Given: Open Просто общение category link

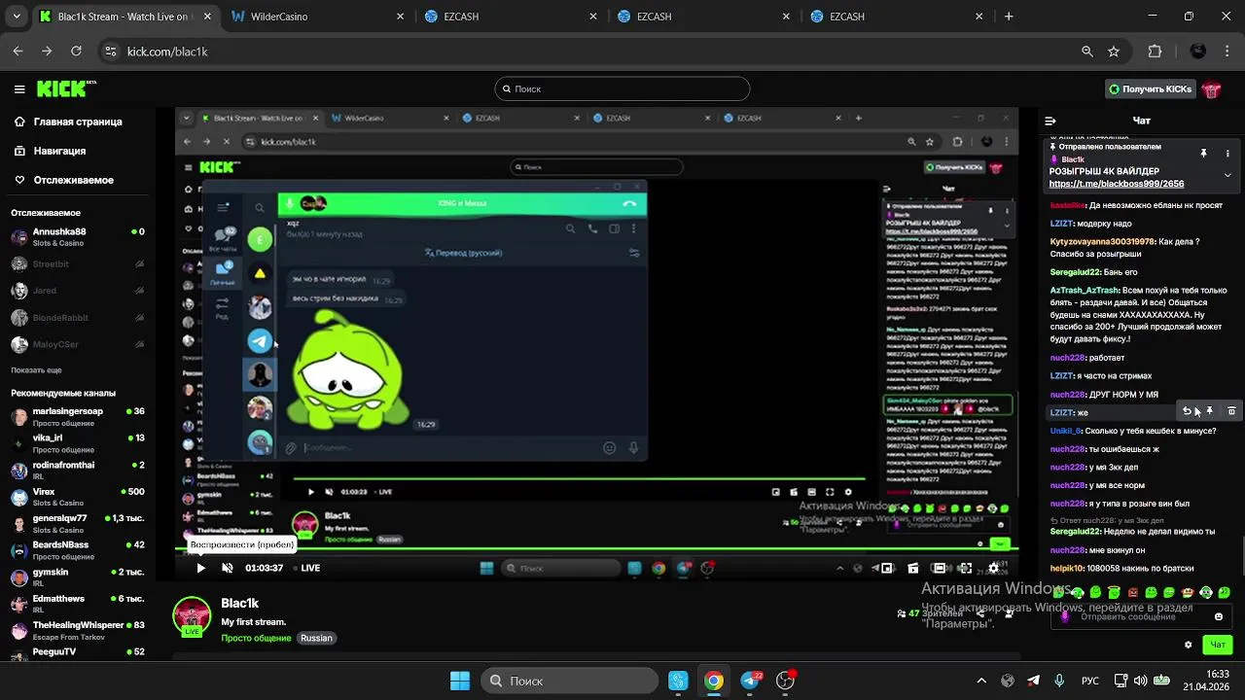Looking at the screenshot, I should [x=256, y=638].
